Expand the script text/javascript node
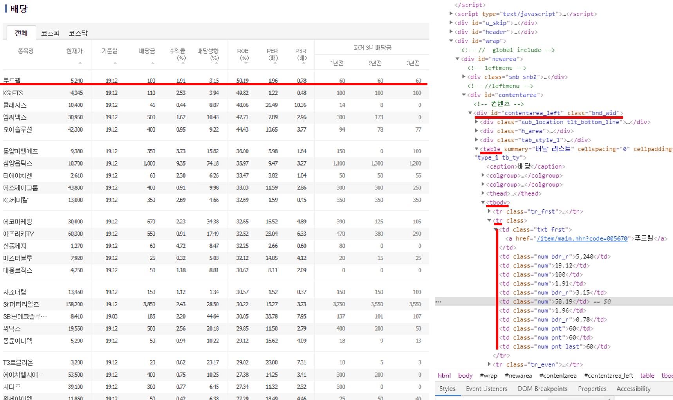The height and width of the screenshot is (400, 673). click(x=451, y=14)
